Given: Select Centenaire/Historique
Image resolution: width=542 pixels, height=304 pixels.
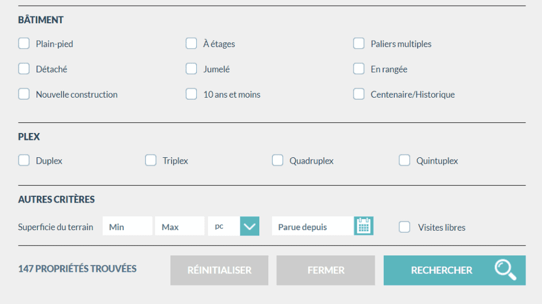Looking at the screenshot, I should pyautogui.click(x=358, y=94).
